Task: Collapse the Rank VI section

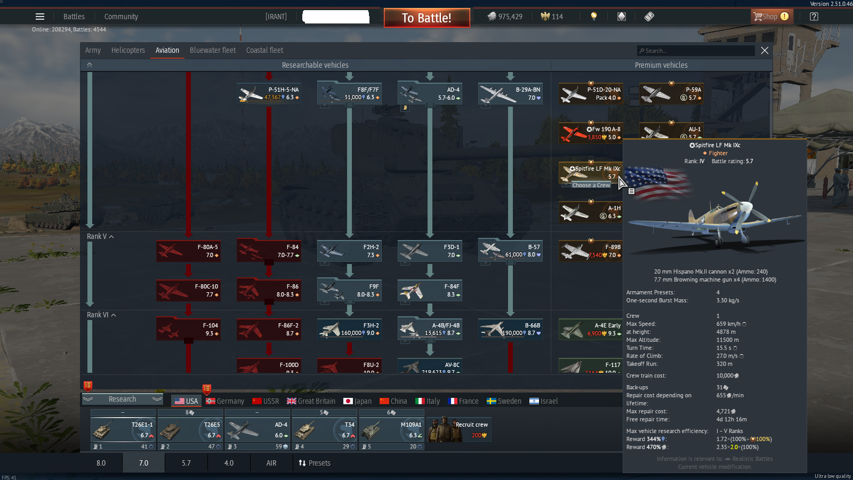Action: 114,315
